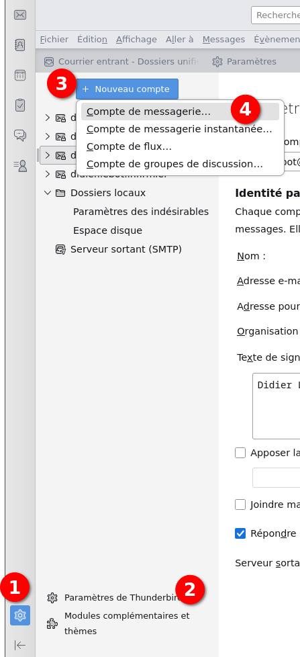
Task: Open the Mail space icon
Action: [x=20, y=15]
